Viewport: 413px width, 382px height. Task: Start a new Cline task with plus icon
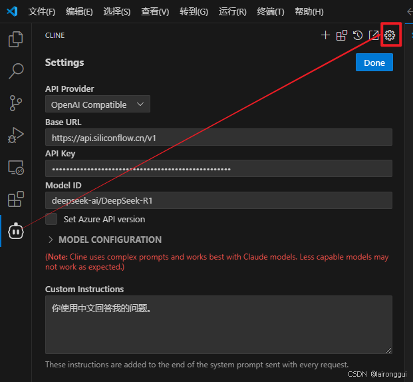(326, 35)
